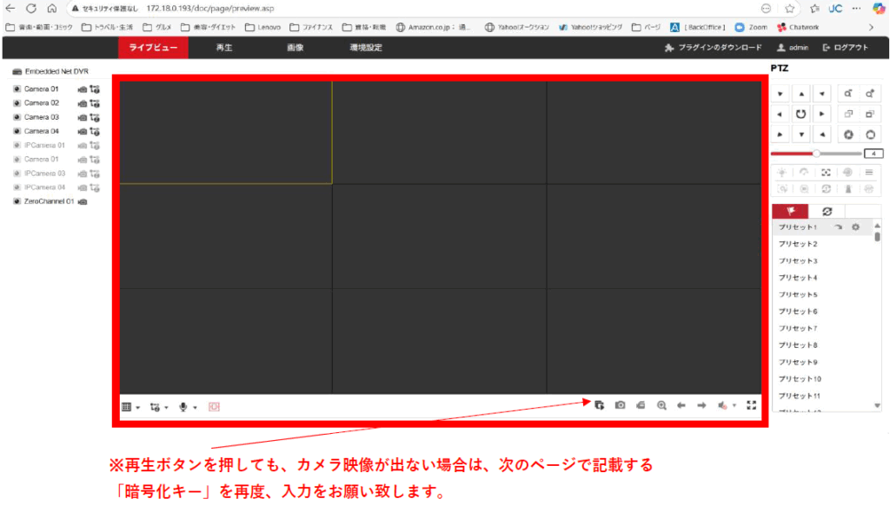This screenshot has width=890, height=512.
Task: Go to next page arrow
Action: point(701,405)
